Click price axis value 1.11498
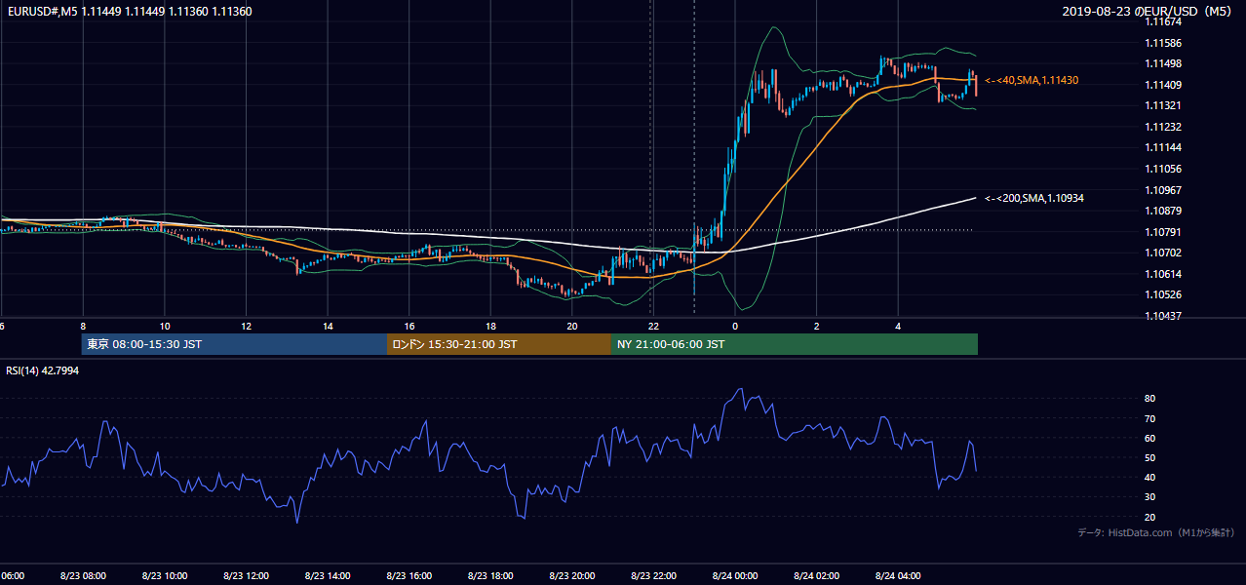Screen dimensions: 1246x585 (1163, 64)
